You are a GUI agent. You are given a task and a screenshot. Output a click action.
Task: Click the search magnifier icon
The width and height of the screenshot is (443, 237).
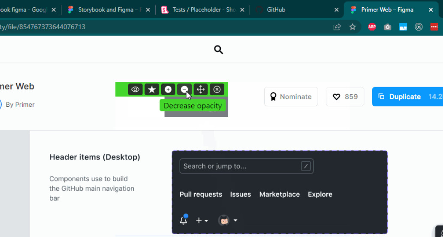point(218,50)
